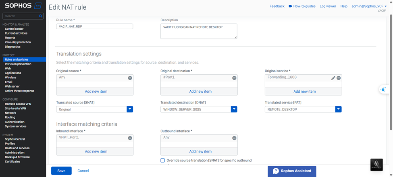Image resolution: width=393 pixels, height=177 pixels.
Task: Save the NAT rule
Action: 61,171
